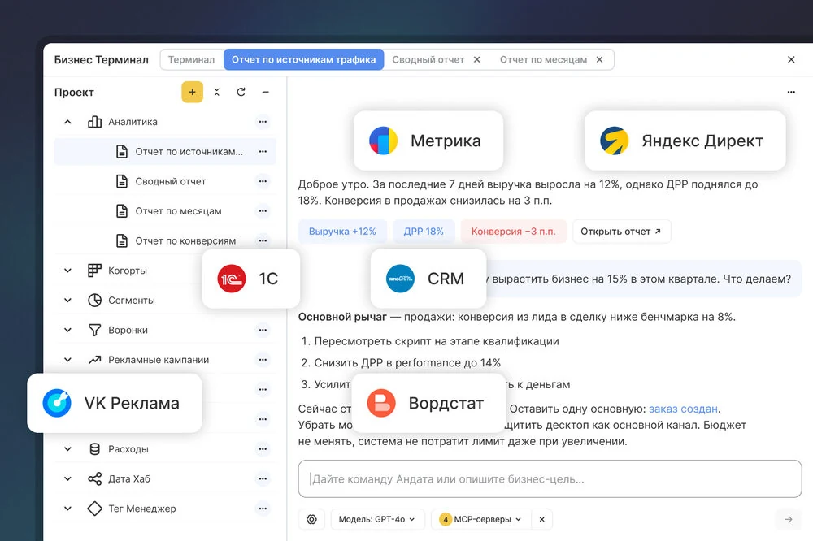Click the Аналитика bar chart icon
This screenshot has height=541, width=813.
coord(94,122)
